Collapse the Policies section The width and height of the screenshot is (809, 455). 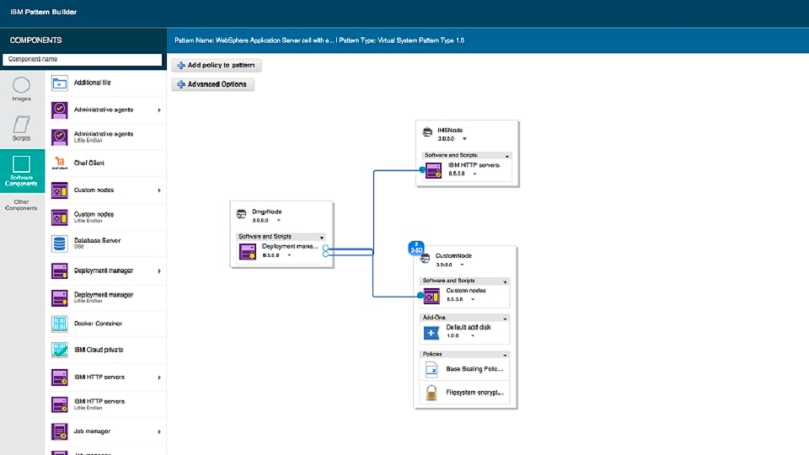[x=505, y=355]
